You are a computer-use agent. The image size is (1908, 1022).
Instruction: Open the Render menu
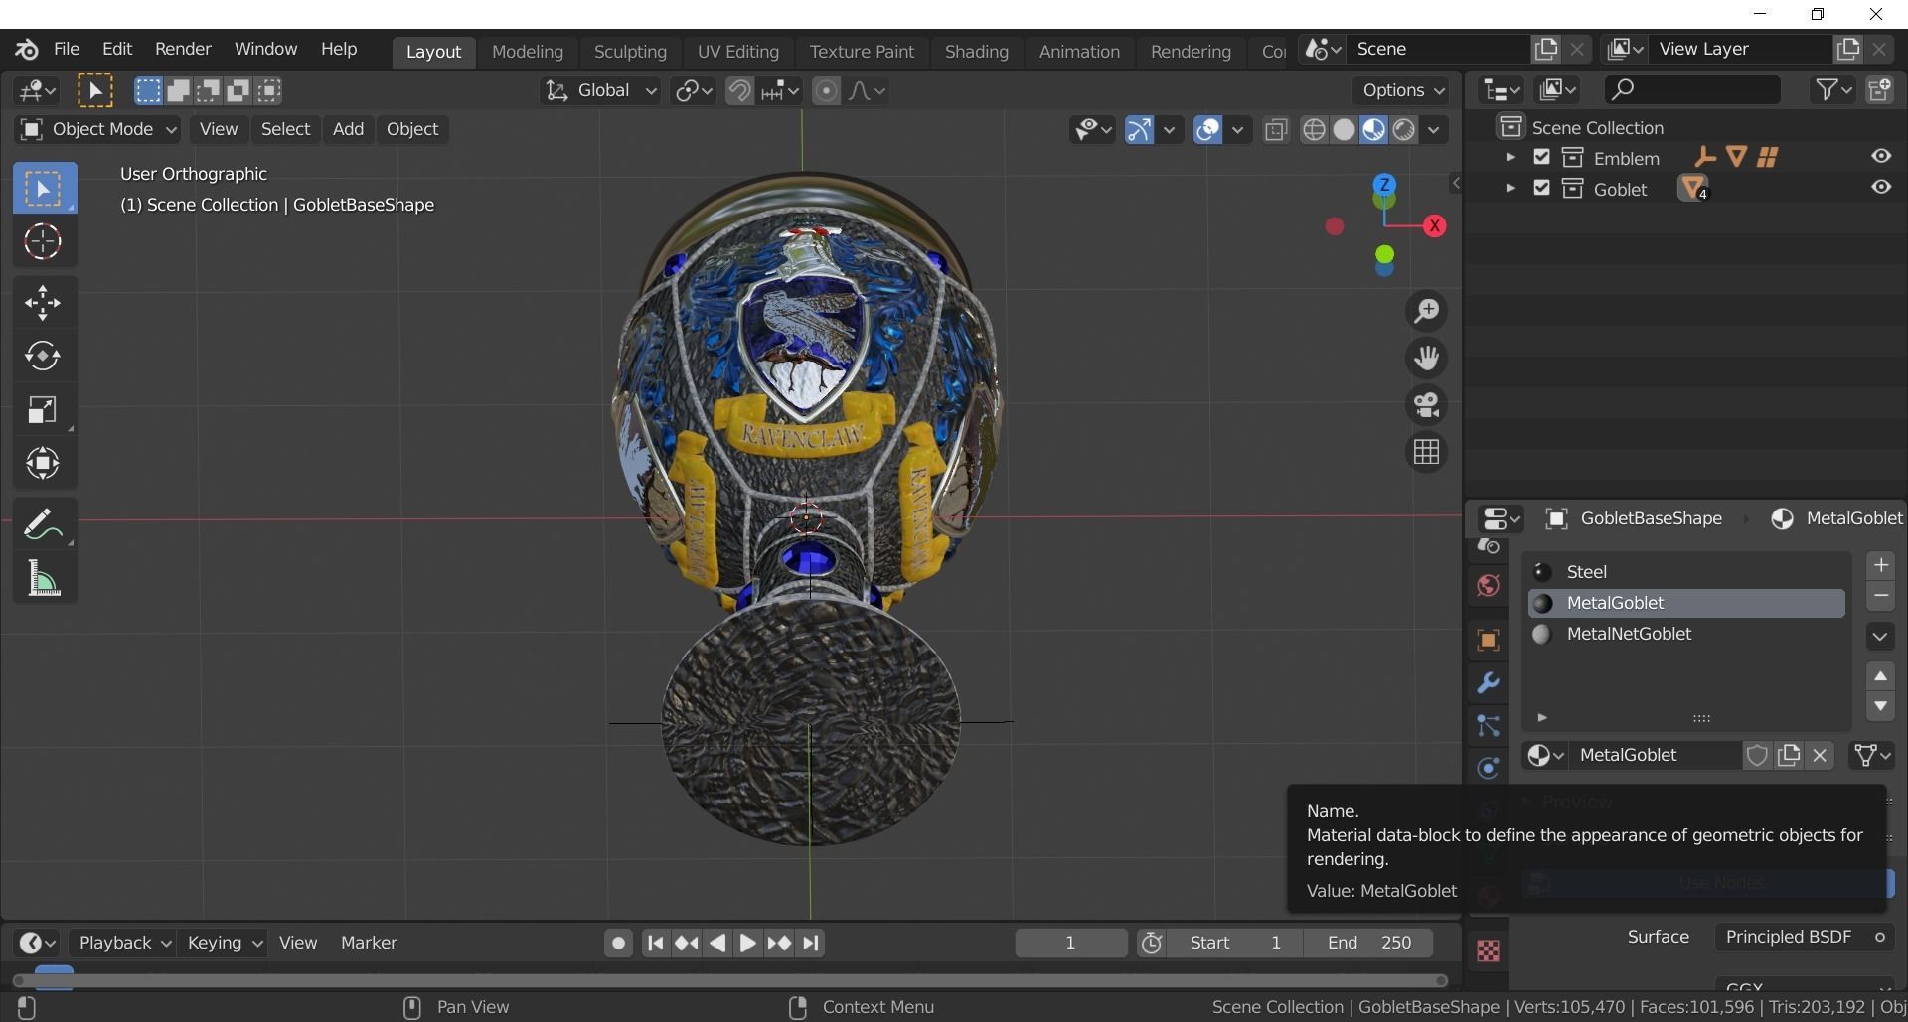[183, 49]
